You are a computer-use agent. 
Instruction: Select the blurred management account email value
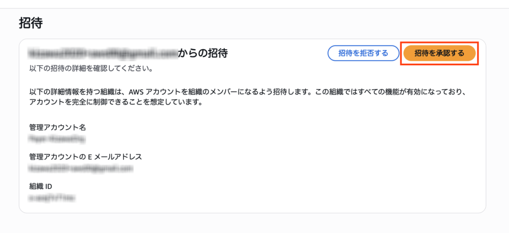click(x=82, y=169)
